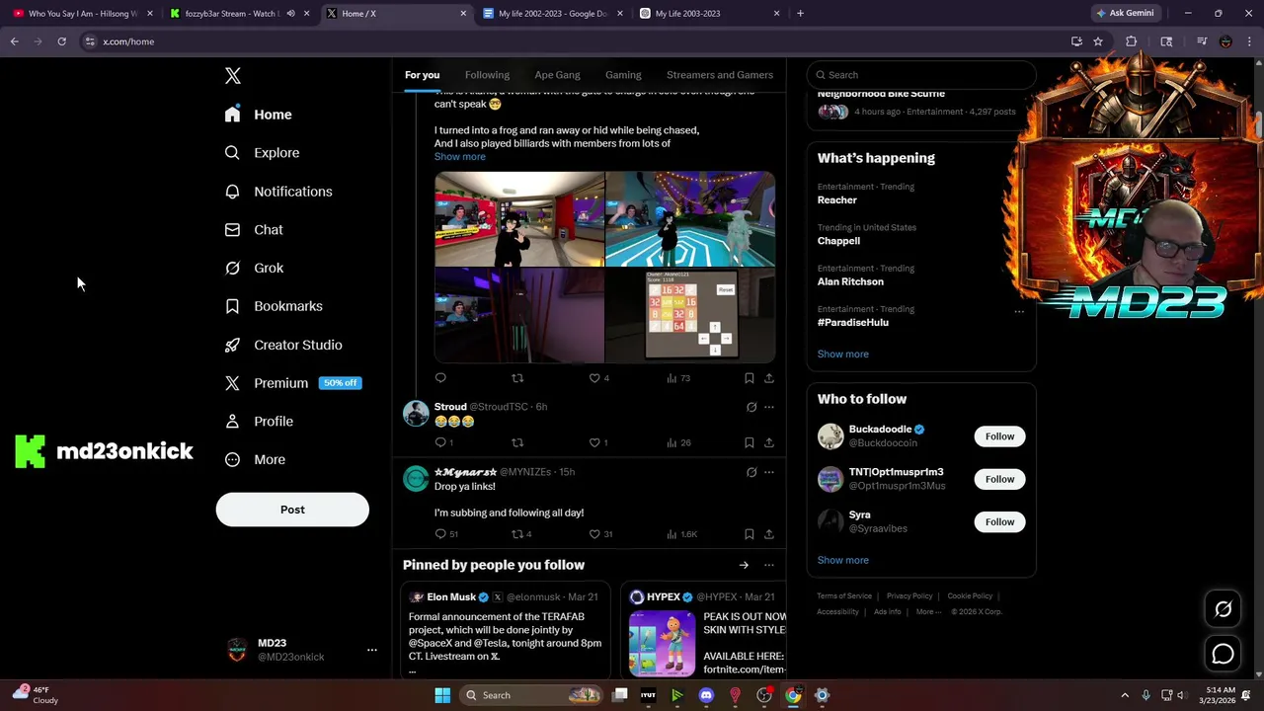This screenshot has height=711, width=1264.
Task: Go to Home in X sidebar
Action: pos(258,115)
